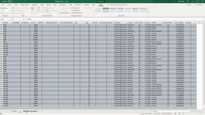Image resolution: width=205 pixels, height=115 pixels.
Task: Open the Home Owner filter dropdown
Action: (x=144, y=23)
